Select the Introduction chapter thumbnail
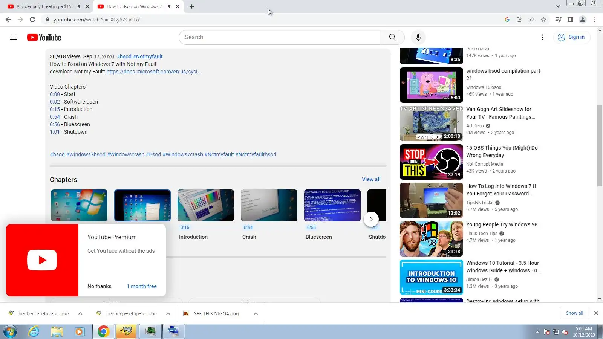The height and width of the screenshot is (339, 603). pos(206,205)
